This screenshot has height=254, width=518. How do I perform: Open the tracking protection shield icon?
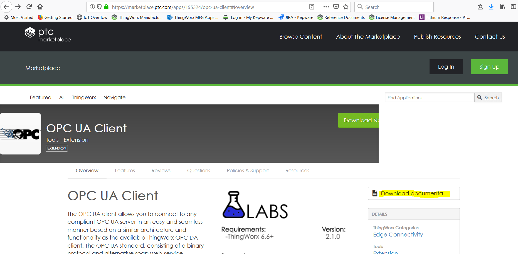click(99, 7)
